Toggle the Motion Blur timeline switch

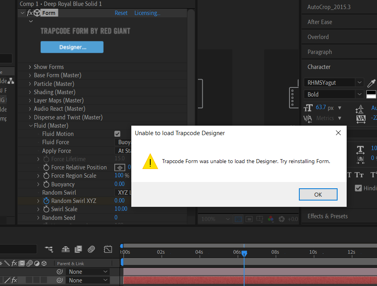point(91,249)
